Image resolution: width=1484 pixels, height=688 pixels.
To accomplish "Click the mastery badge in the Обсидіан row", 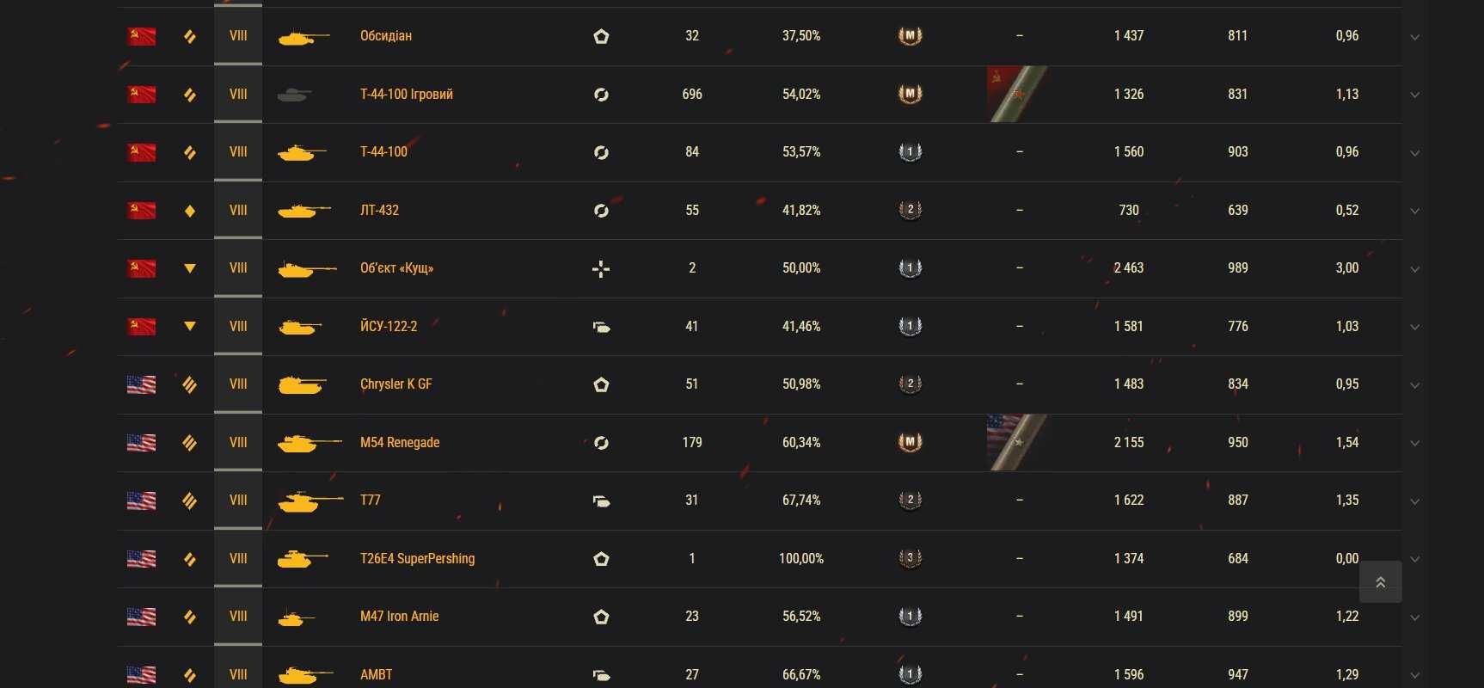I will tap(910, 36).
